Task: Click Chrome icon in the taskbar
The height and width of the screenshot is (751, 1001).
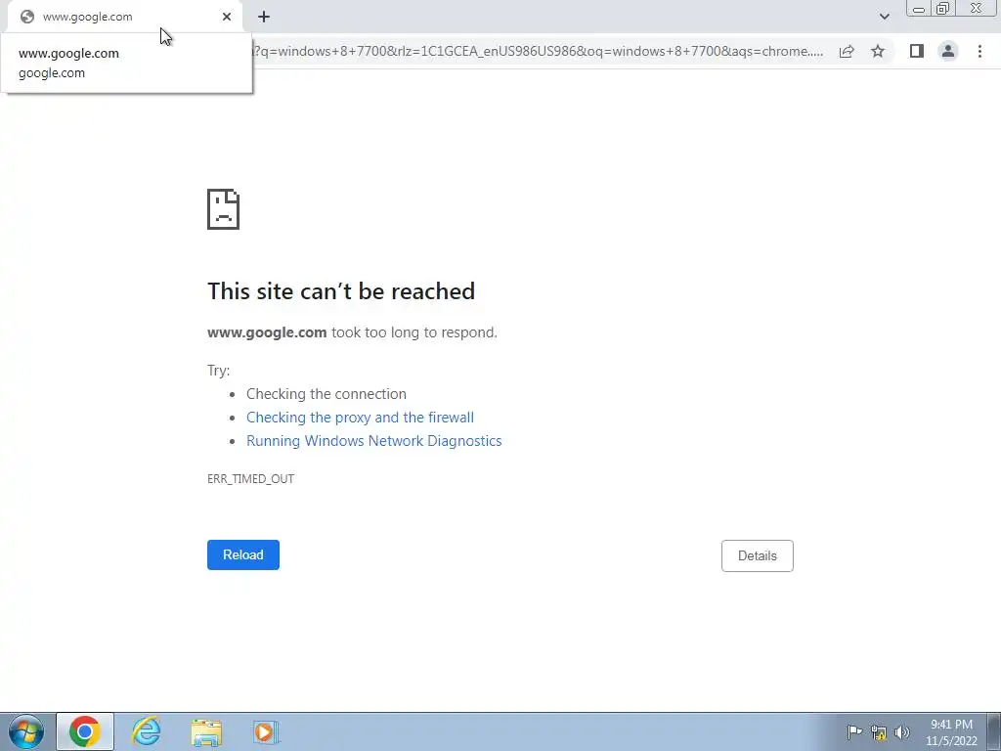Action: point(85,731)
